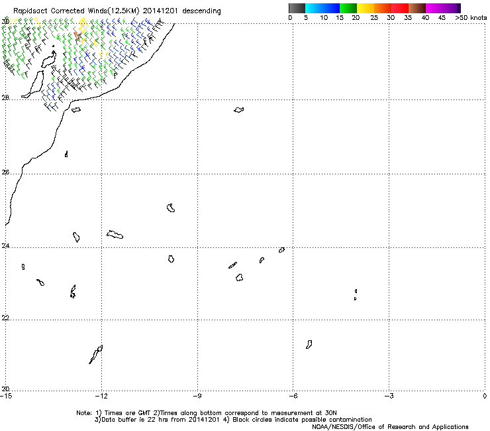Click the gray 0-5 knots legend color

pyautogui.click(x=297, y=8)
